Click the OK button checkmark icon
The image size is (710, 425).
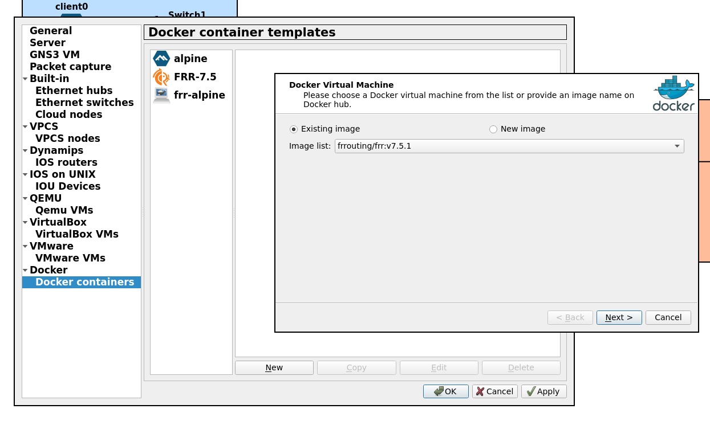coord(439,391)
